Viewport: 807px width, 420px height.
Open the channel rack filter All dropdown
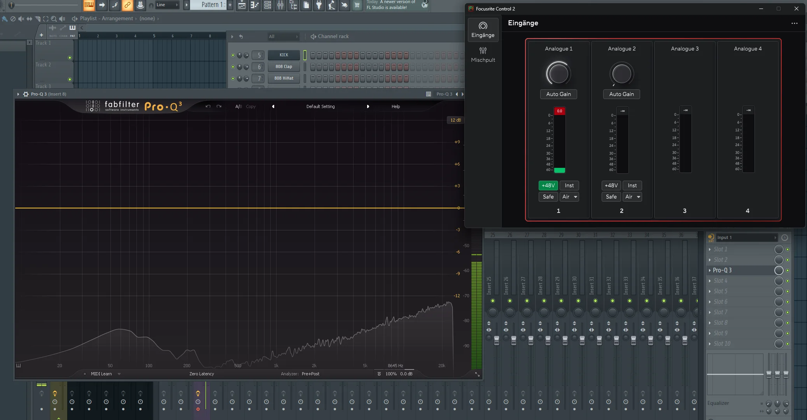(283, 37)
